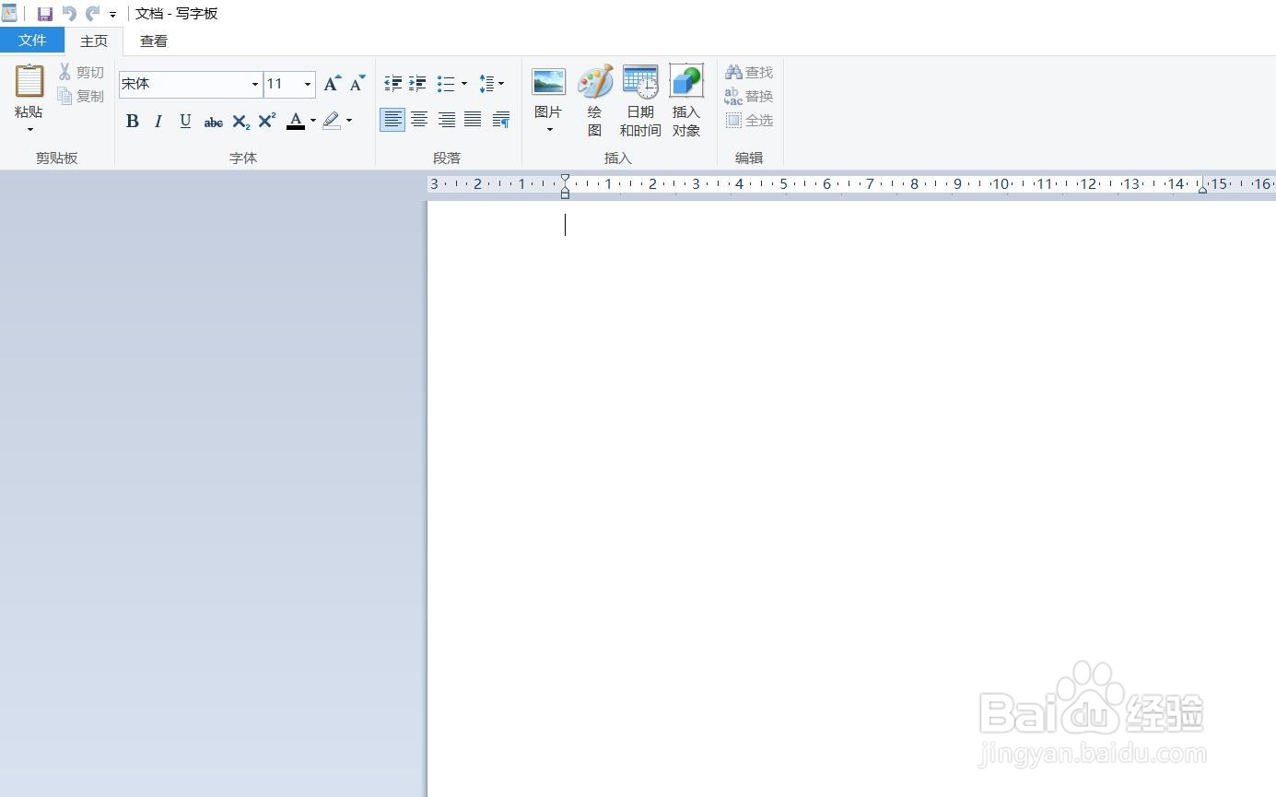
Task: Toggle Bold formatting
Action: click(x=133, y=121)
